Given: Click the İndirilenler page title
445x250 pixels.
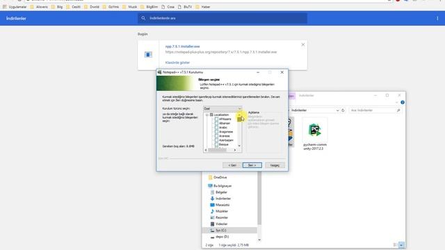Looking at the screenshot, I should pyautogui.click(x=16, y=19).
